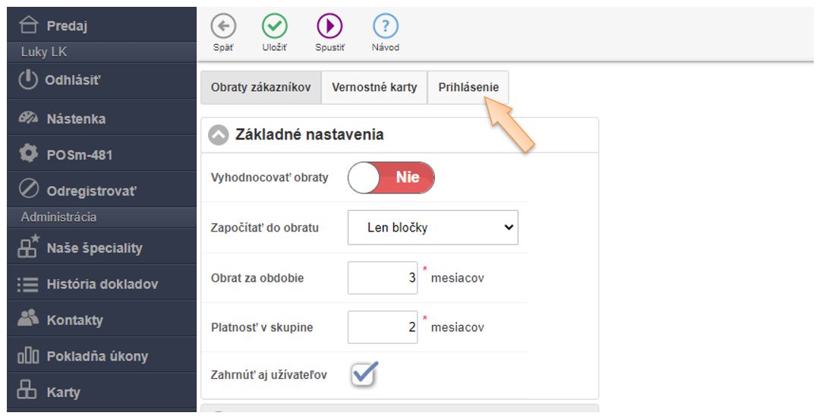The height and width of the screenshot is (419, 835).
Task: Open Kontakty people icon in sidebar
Action: (x=28, y=320)
